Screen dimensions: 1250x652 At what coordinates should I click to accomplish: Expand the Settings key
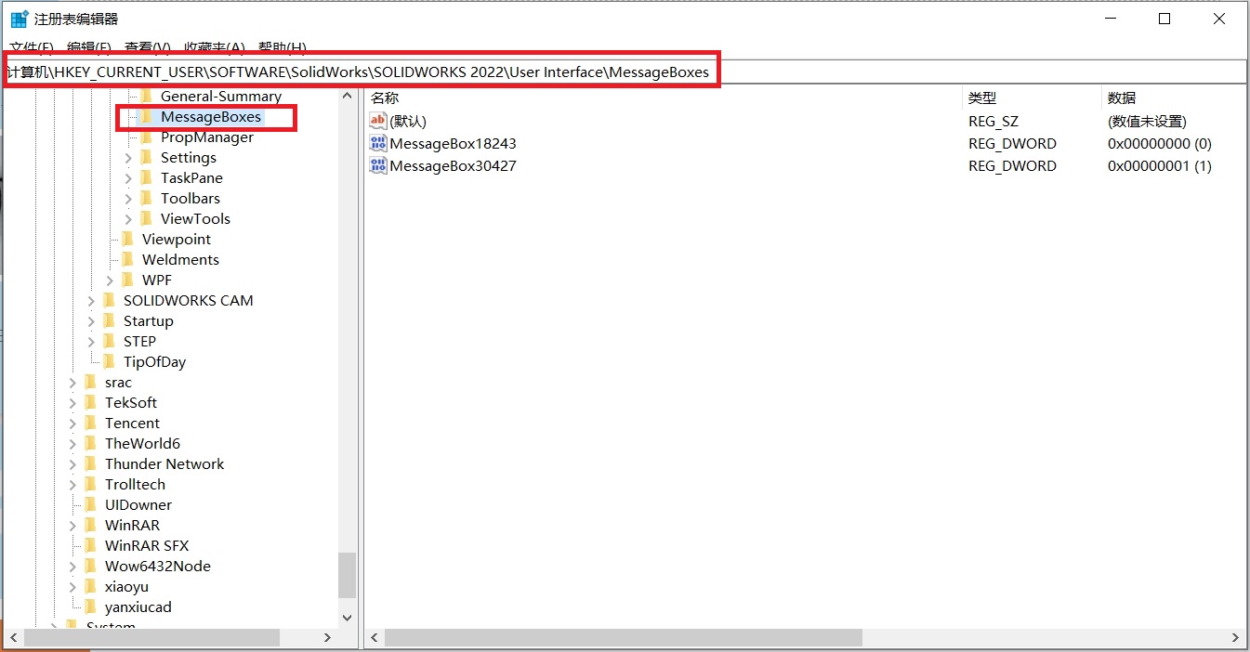(128, 158)
